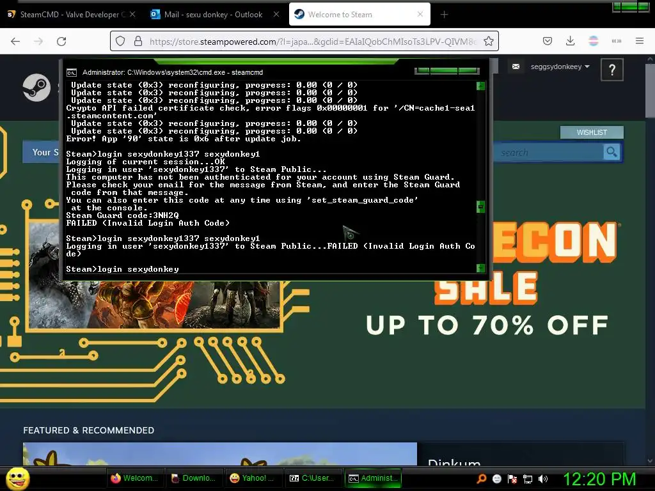
Task: Open the Steam help question mark button
Action: coord(612,70)
